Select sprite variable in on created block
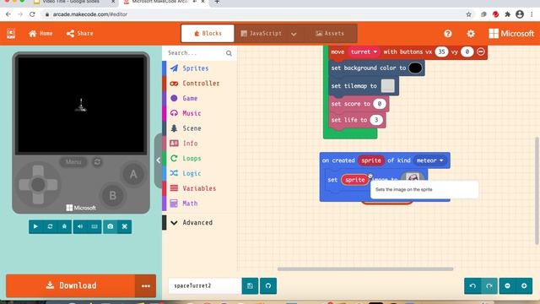This screenshot has height=304, width=540. pyautogui.click(x=371, y=160)
